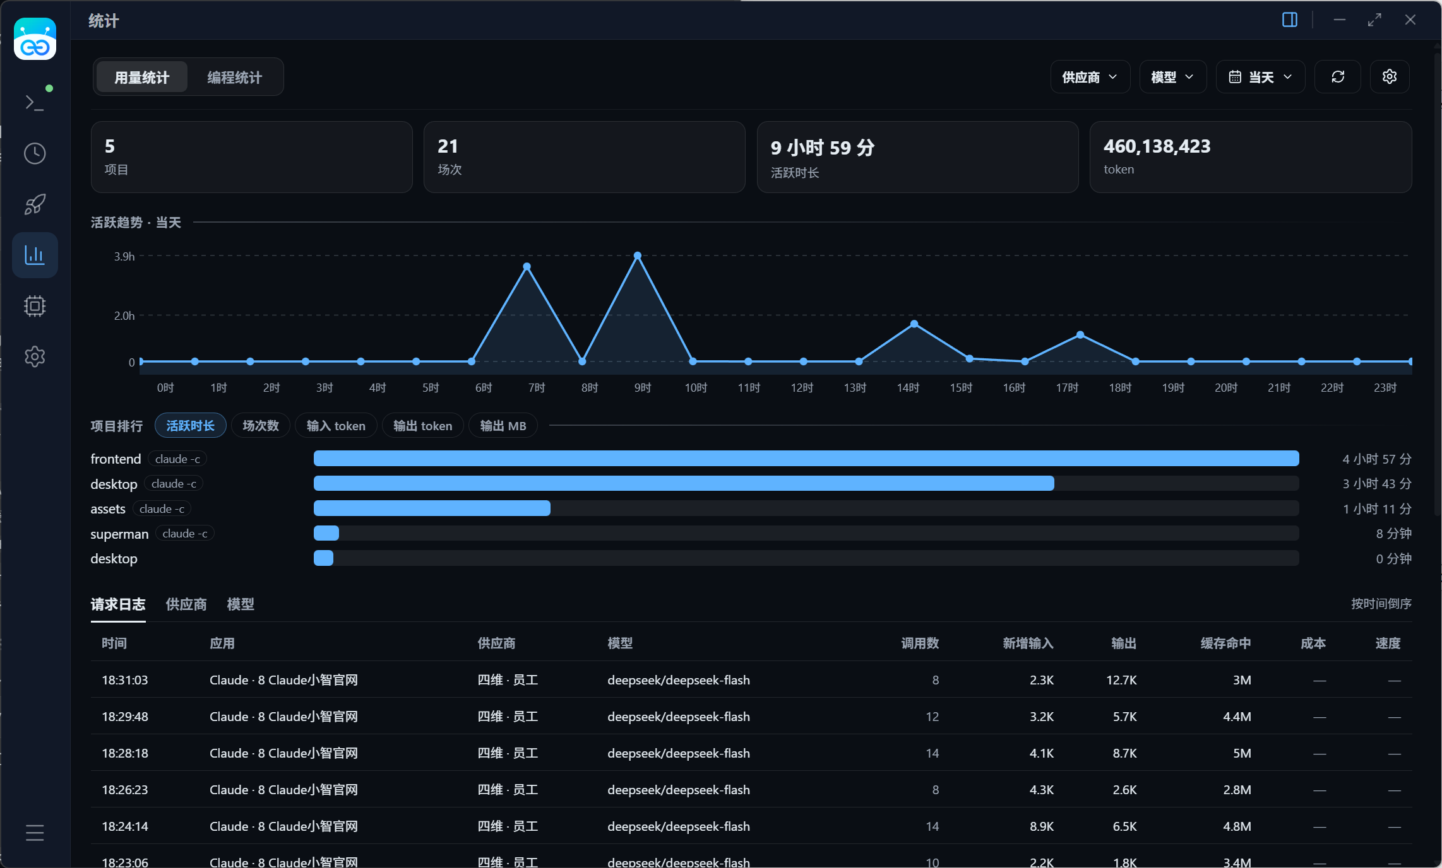The width and height of the screenshot is (1442, 868).
Task: Click the 18:28:18 request log row
Action: tap(751, 753)
